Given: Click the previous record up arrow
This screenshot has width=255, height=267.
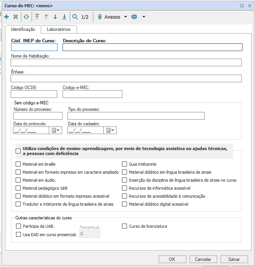Looking at the screenshot, I should click(x=46, y=17).
